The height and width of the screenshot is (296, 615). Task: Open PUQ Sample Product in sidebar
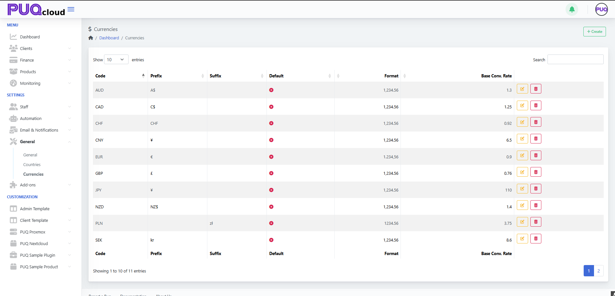coord(40,267)
